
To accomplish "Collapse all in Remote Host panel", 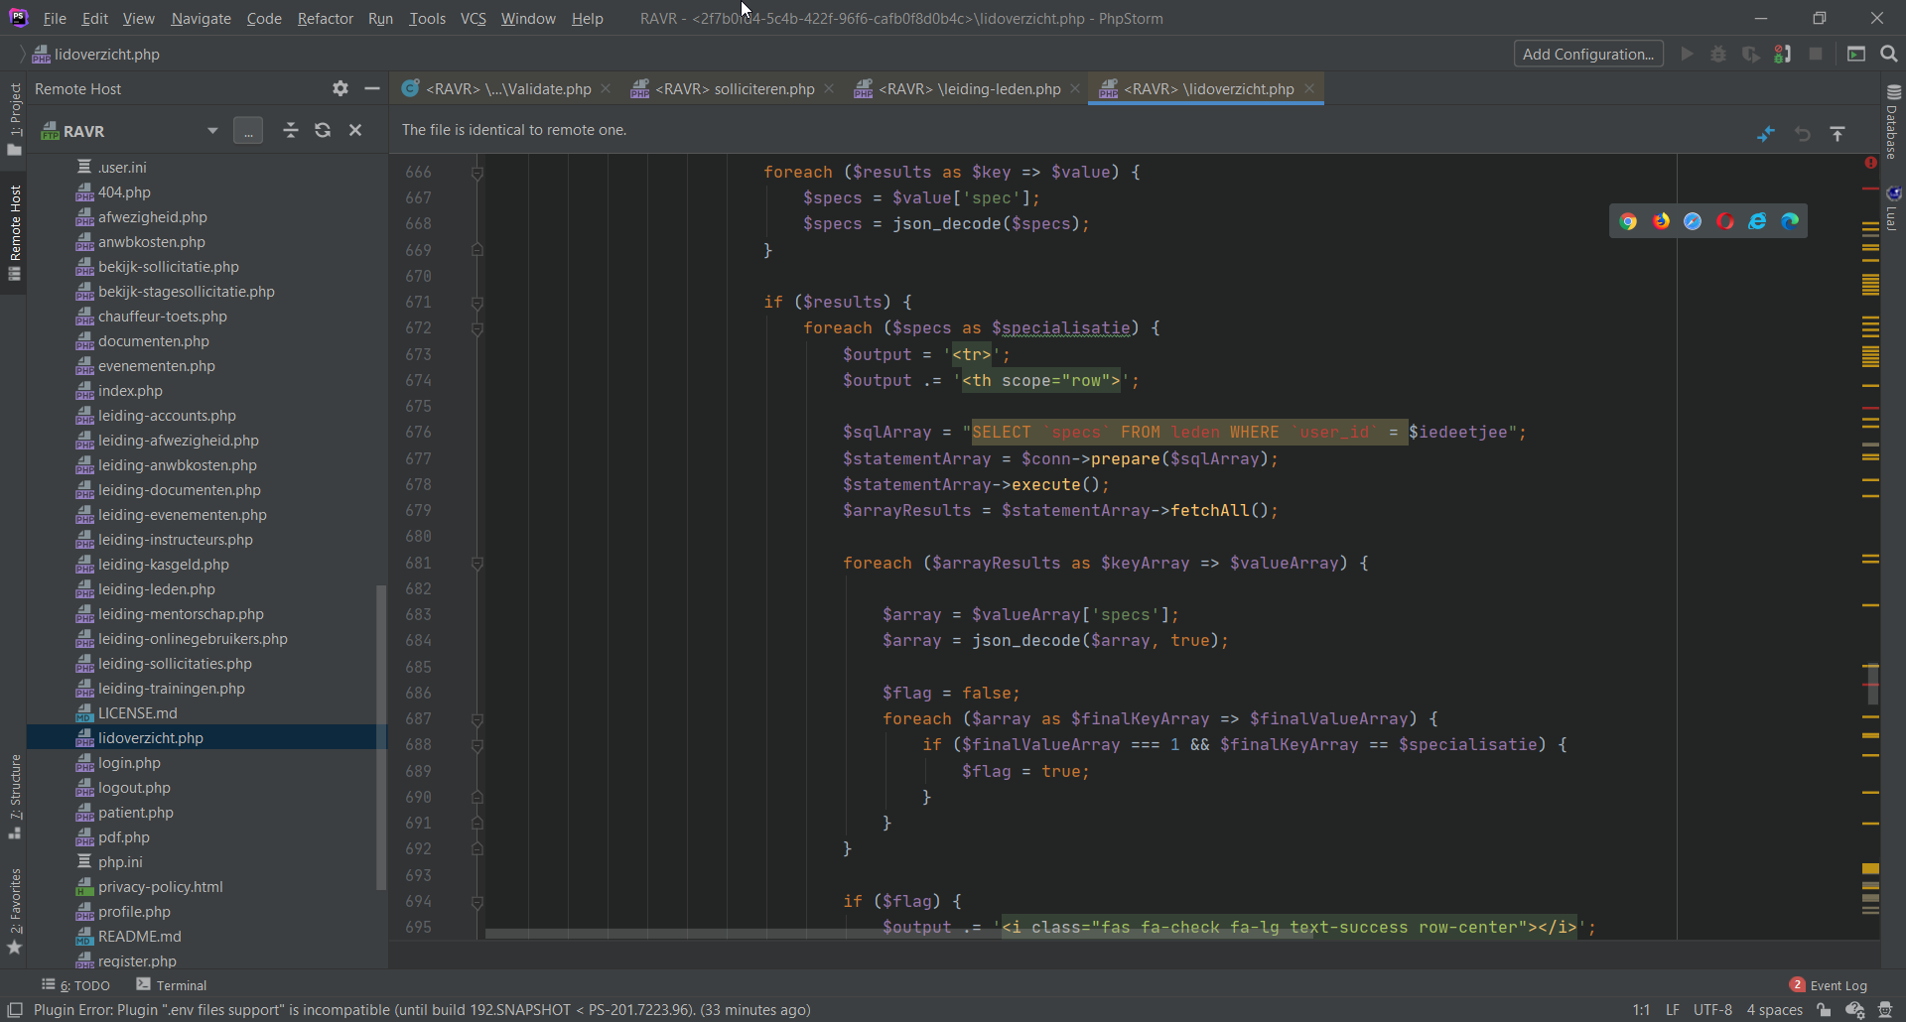I will [290, 130].
